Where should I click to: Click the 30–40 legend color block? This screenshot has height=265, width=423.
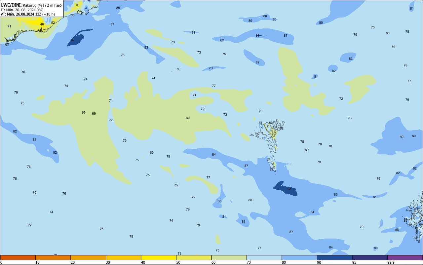tap(123, 257)
